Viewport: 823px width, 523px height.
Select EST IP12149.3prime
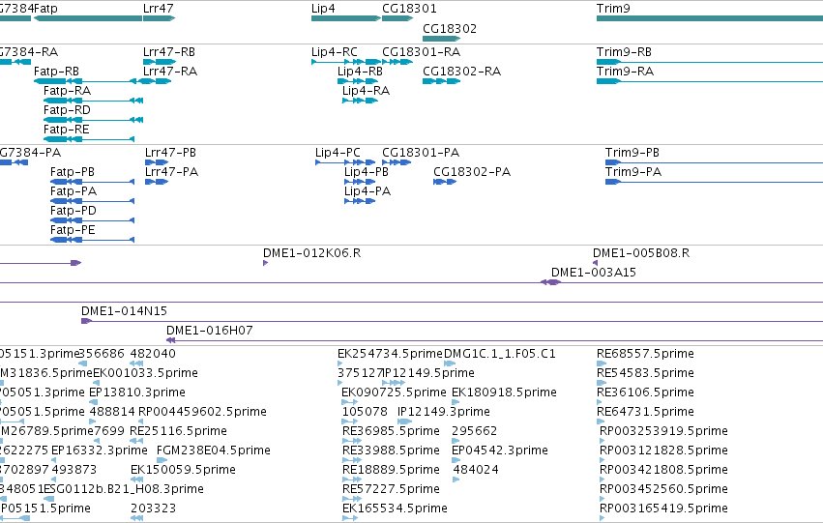(444, 413)
